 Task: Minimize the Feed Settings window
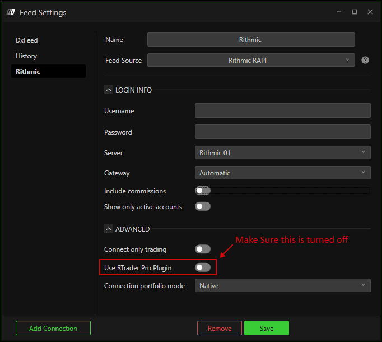point(339,12)
